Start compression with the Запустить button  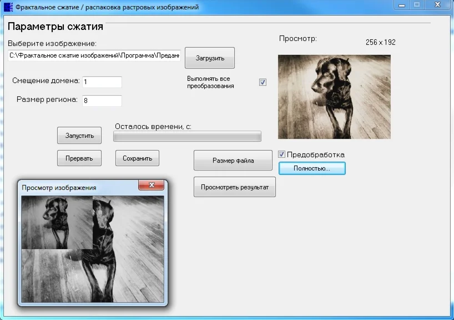pyautogui.click(x=79, y=135)
